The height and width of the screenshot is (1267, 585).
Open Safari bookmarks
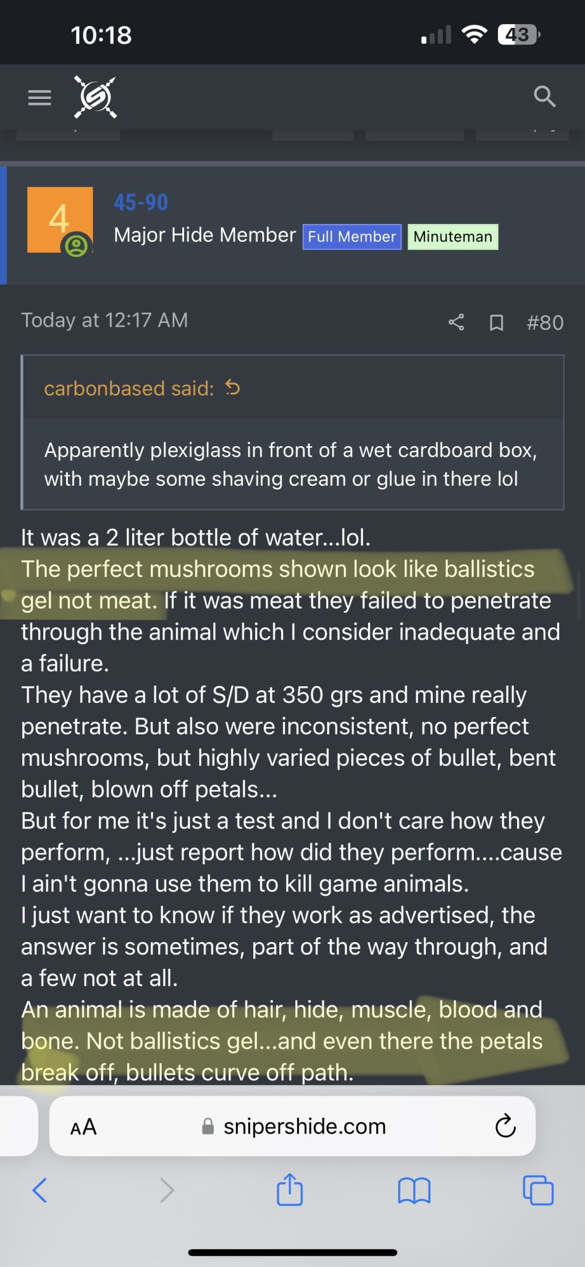coord(414,1190)
